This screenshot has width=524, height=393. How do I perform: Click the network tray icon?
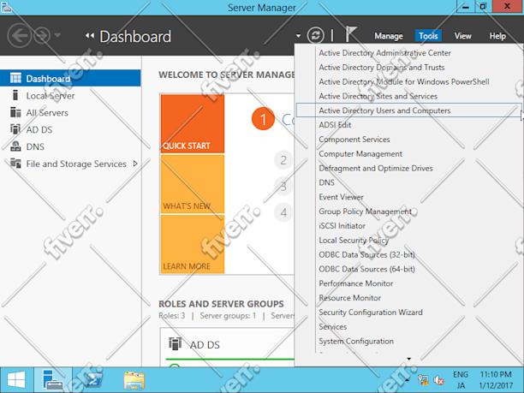click(x=423, y=380)
